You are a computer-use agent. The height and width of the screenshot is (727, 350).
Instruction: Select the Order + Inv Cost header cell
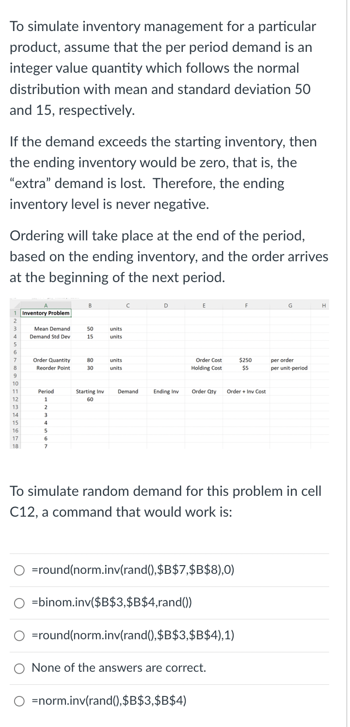pyautogui.click(x=247, y=391)
